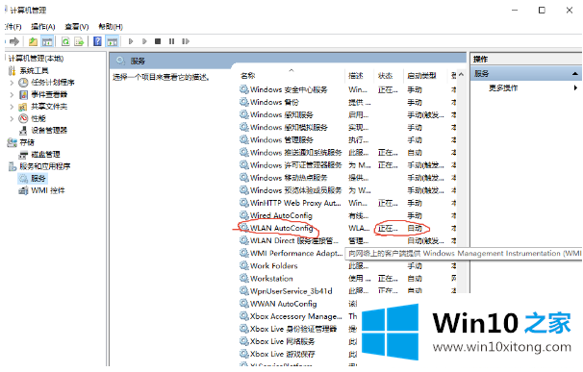Select 事件查看器 icon in tree

23,94
